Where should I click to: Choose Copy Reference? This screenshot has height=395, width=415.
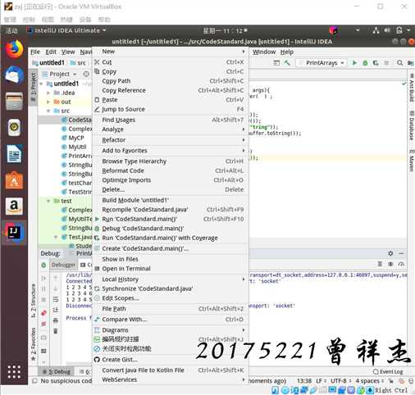(x=170, y=90)
